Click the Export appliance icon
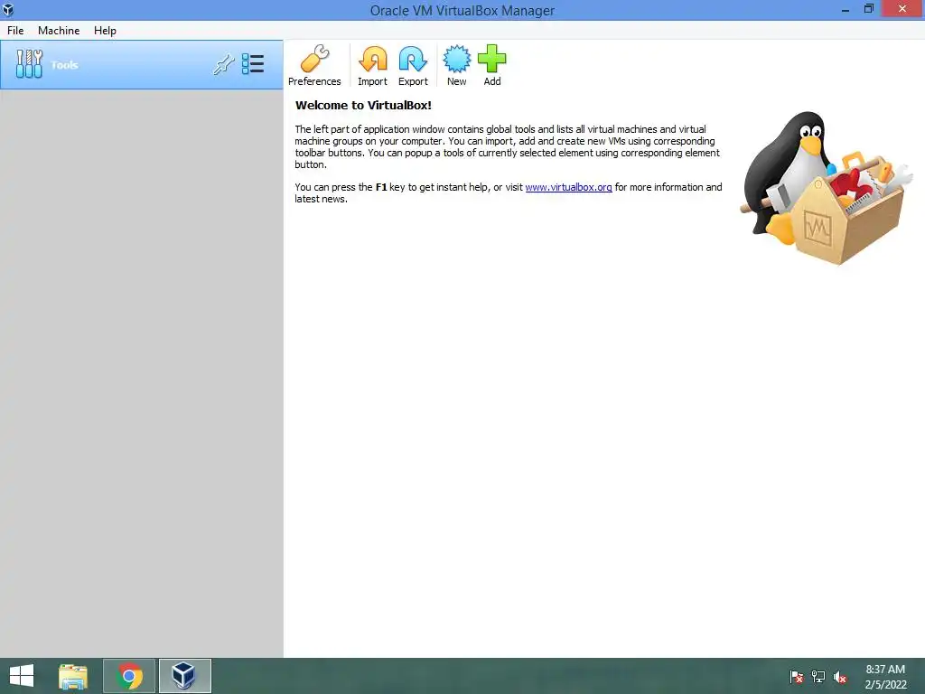The height and width of the screenshot is (694, 925). pyautogui.click(x=412, y=65)
